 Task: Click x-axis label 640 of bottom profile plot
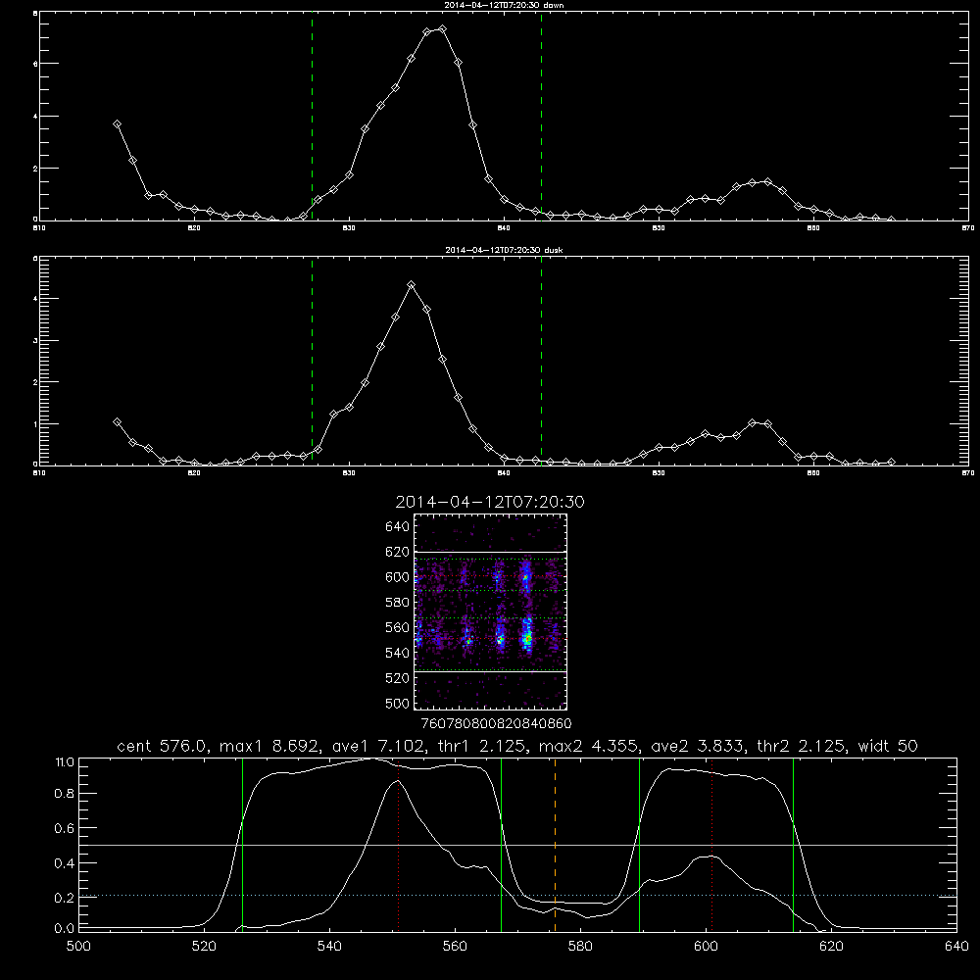point(956,947)
